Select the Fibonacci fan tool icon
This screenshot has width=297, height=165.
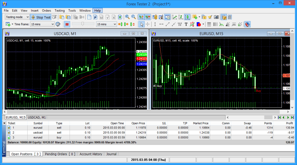pyautogui.click(x=228, y=24)
